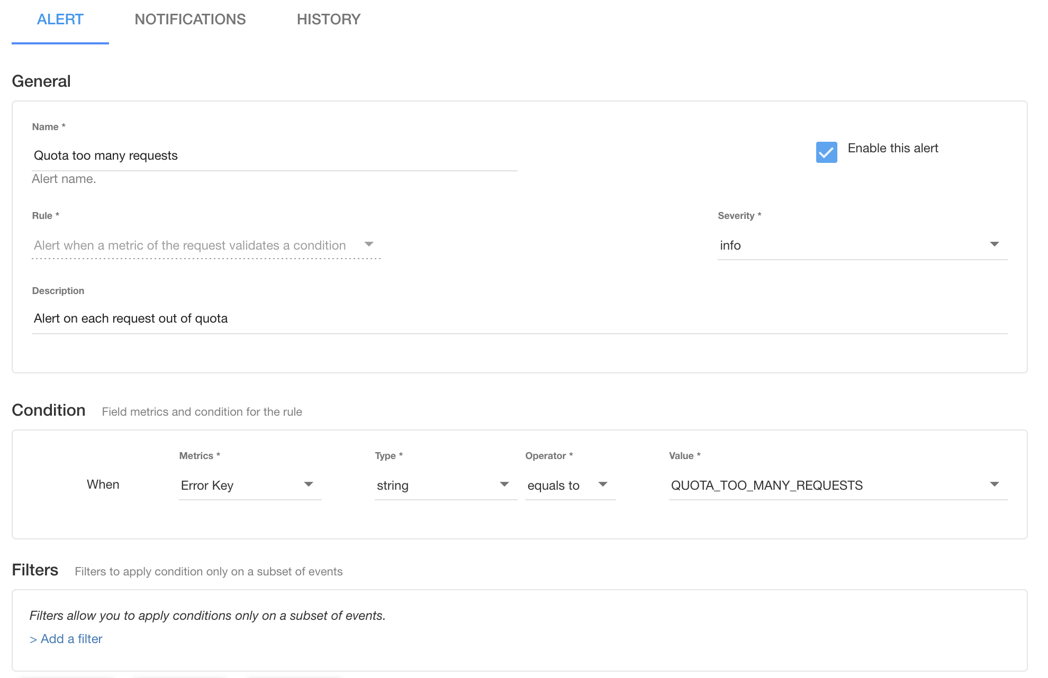This screenshot has height=678, width=1048.
Task: Open the string type dropdown
Action: (434, 485)
